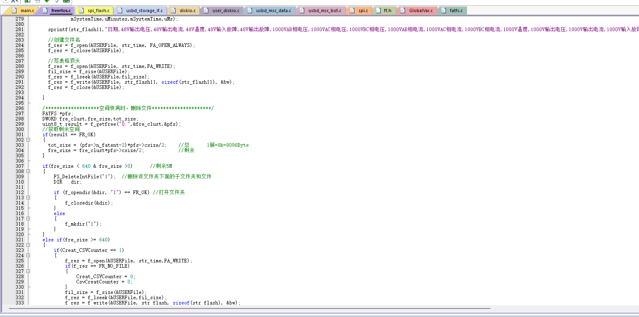Click the 'FATFS *pfs;' declaration line
The width and height of the screenshot is (639, 317).
coord(58,114)
